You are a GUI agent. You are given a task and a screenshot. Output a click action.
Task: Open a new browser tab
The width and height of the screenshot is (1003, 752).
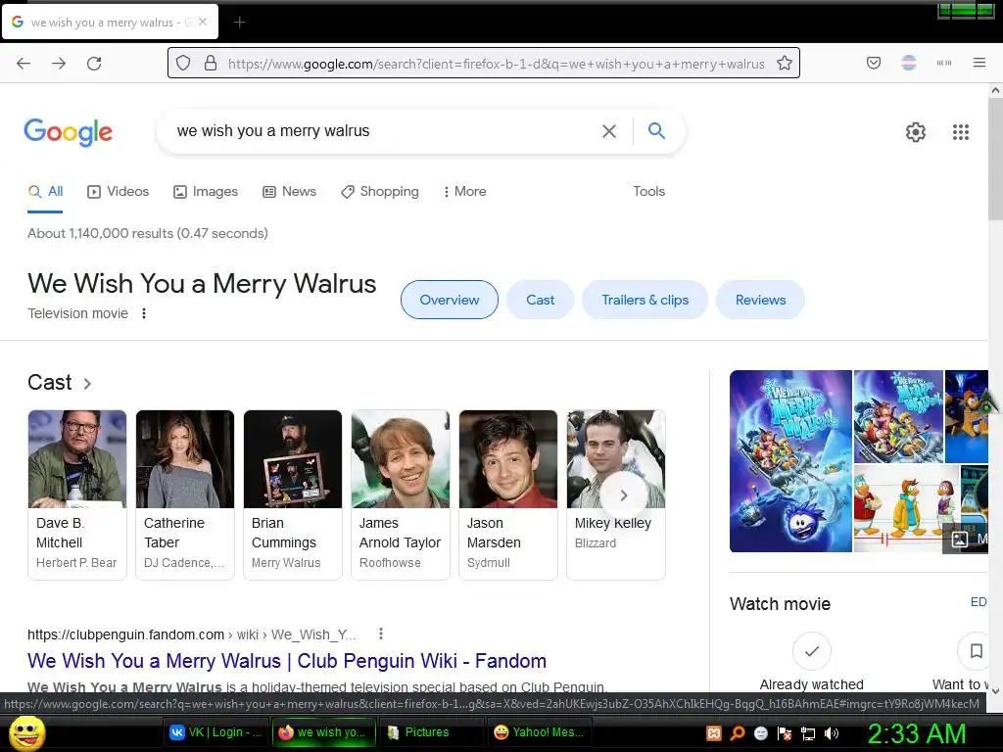tap(239, 23)
